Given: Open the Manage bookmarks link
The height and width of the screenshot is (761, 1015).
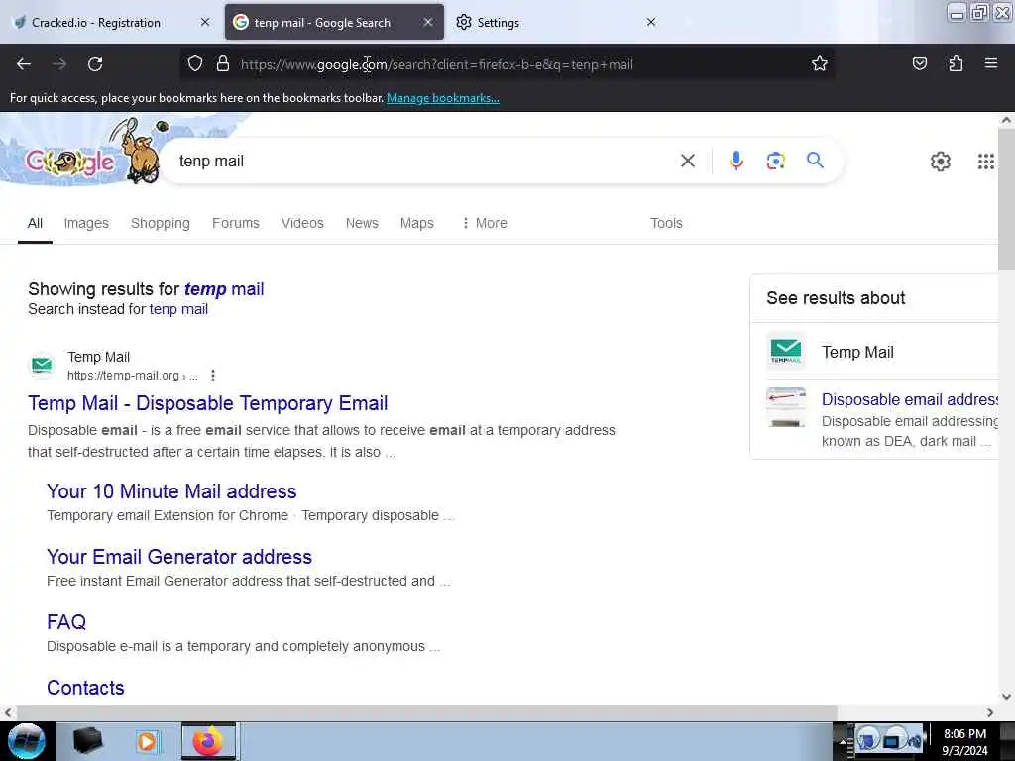Looking at the screenshot, I should 443,98.
